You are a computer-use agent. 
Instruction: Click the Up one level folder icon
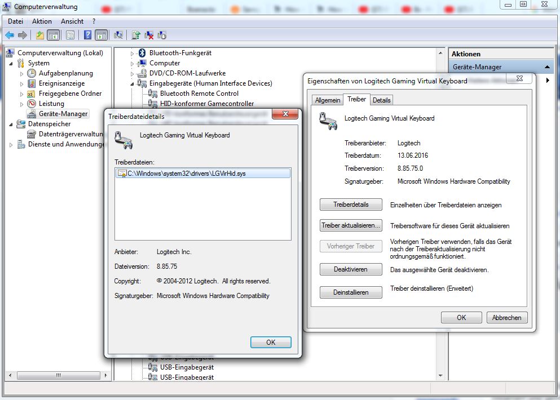(x=40, y=35)
